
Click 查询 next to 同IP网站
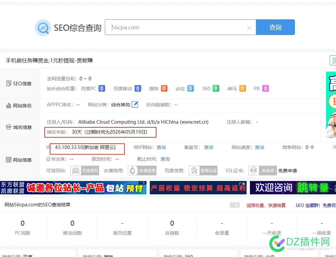click(x=161, y=147)
